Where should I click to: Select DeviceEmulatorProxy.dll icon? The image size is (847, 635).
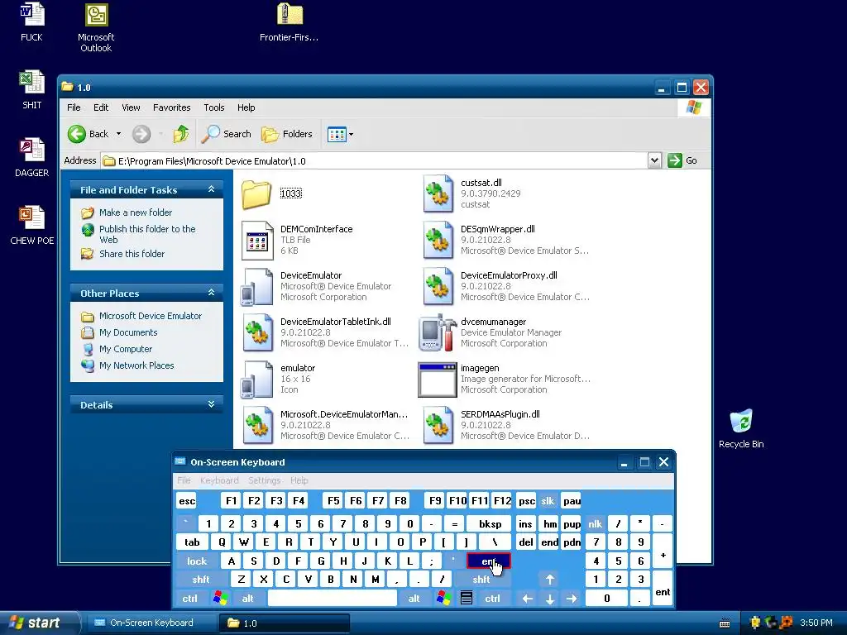click(x=438, y=286)
